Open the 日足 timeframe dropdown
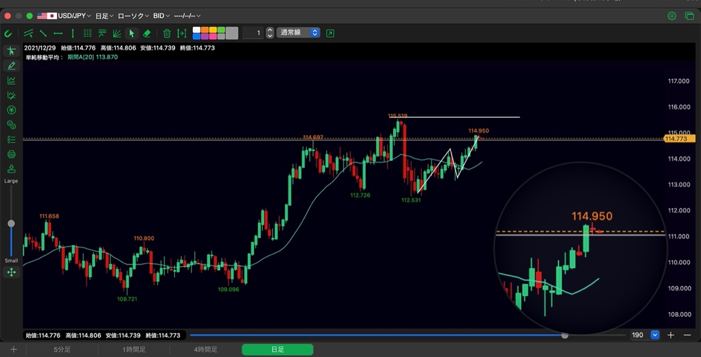The image size is (701, 357). point(104,16)
